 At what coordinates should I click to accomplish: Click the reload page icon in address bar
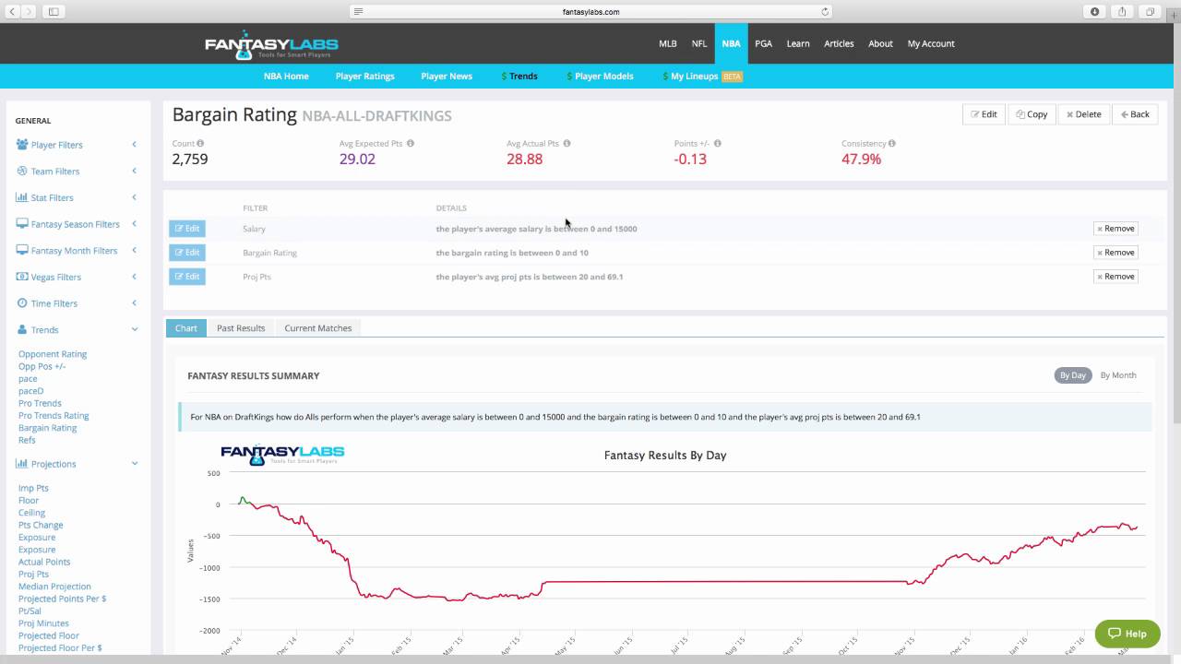(x=825, y=11)
